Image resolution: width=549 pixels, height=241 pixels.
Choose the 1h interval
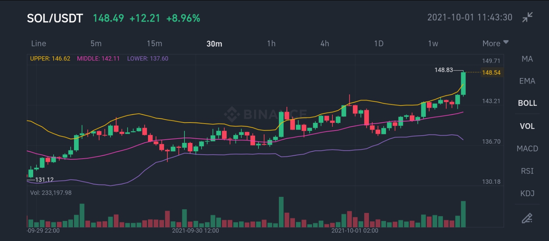[271, 43]
